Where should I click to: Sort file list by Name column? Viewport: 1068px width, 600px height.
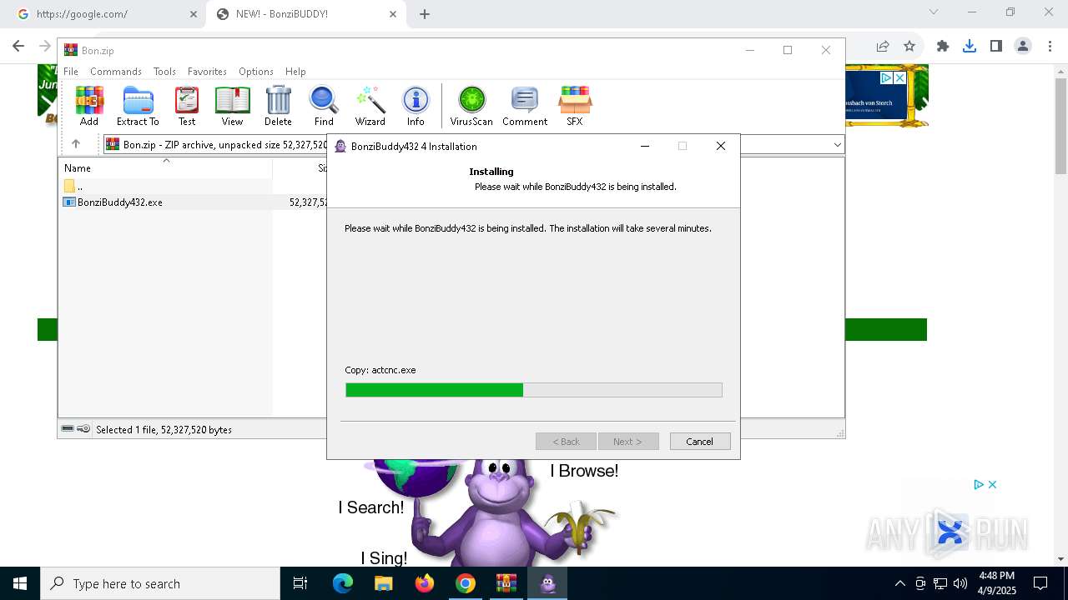pos(165,168)
